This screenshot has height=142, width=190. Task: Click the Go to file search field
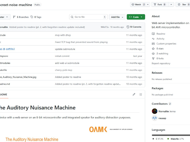tap(88, 17)
